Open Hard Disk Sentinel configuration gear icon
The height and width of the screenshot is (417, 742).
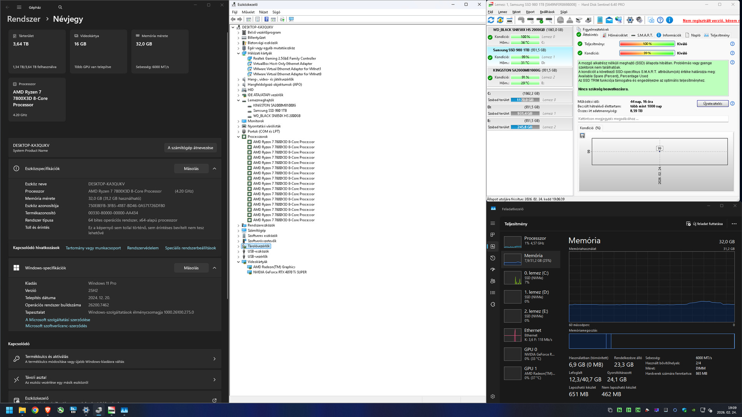pos(630,20)
